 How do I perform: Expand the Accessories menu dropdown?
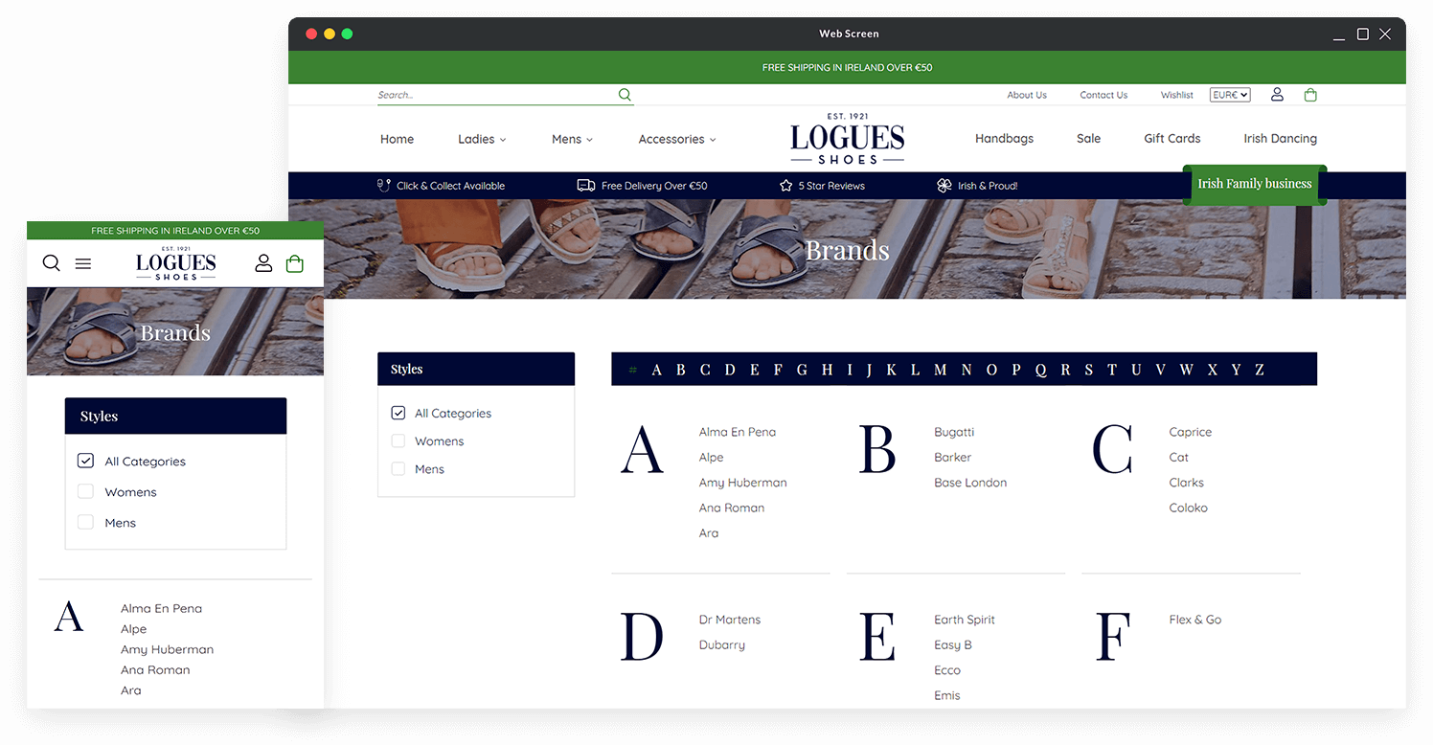(677, 139)
